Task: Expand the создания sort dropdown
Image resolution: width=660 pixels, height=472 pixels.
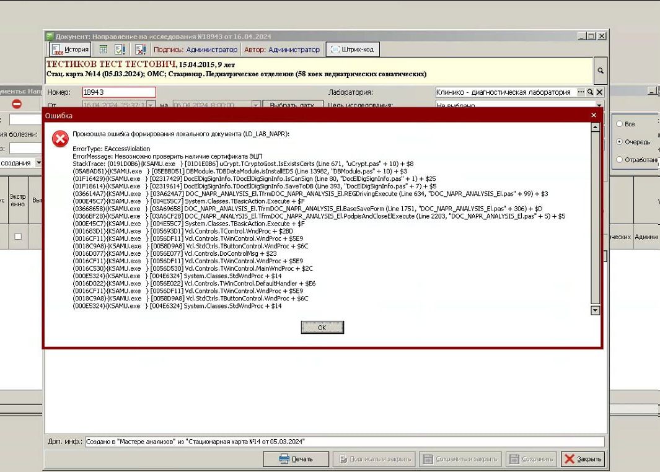Action: [x=38, y=163]
